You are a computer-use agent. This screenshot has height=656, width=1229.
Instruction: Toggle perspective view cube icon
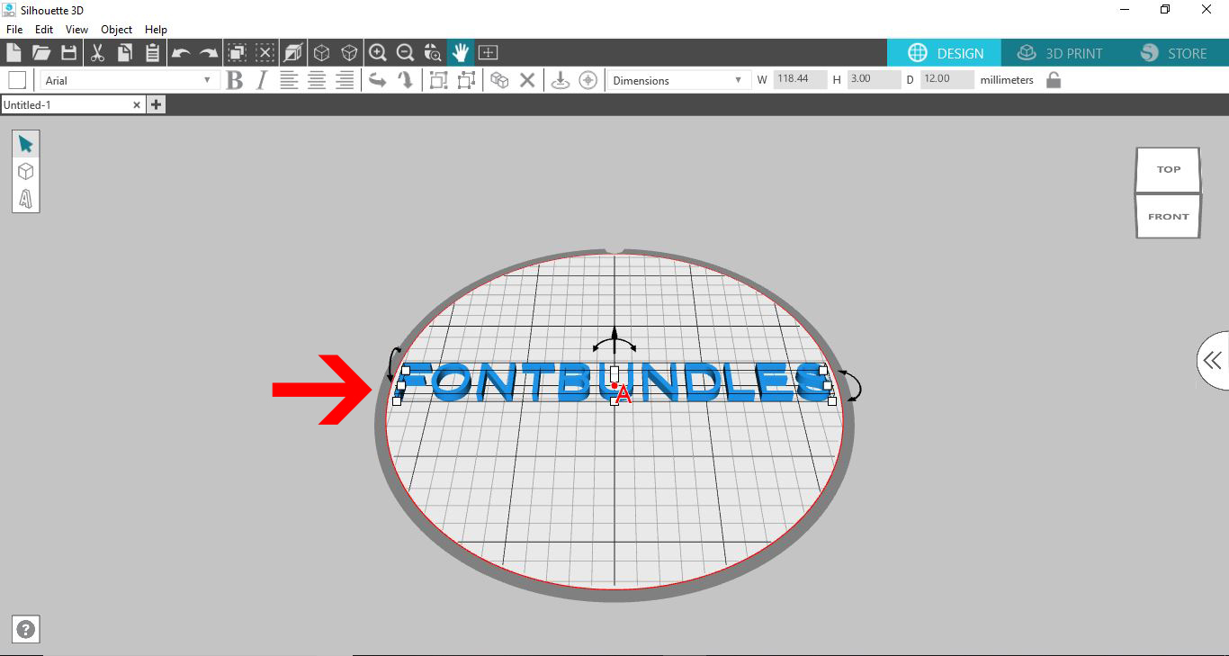coord(293,52)
